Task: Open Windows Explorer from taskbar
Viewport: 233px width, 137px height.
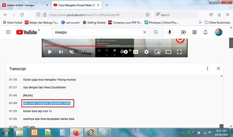Action: tap(19, 133)
